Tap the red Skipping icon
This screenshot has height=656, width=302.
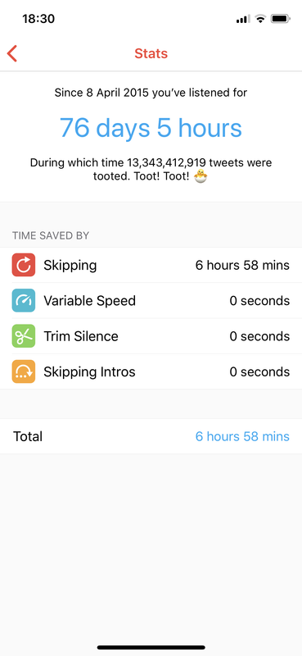coord(24,265)
